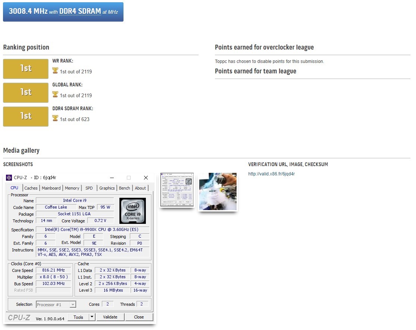Open the small CPU-Z screenshot thumbnail
This screenshot has height=330, width=416.
[x=177, y=190]
